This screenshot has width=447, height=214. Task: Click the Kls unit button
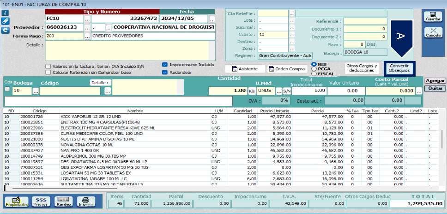pyautogui.click(x=252, y=91)
